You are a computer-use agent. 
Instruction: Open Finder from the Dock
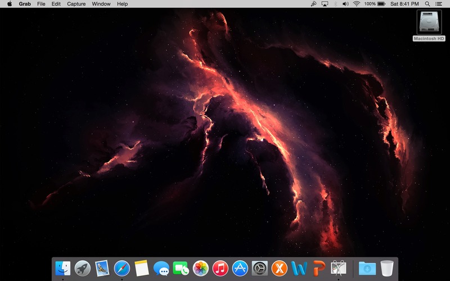[x=63, y=269]
